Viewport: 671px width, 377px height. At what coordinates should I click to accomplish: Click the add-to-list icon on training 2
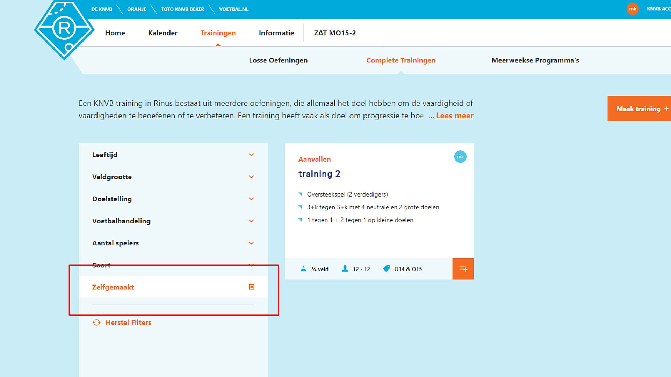463,269
